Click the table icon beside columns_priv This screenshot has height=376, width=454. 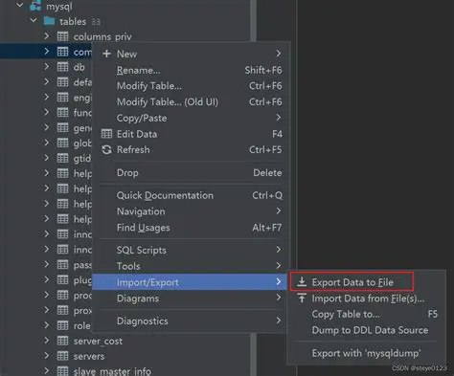click(62, 36)
